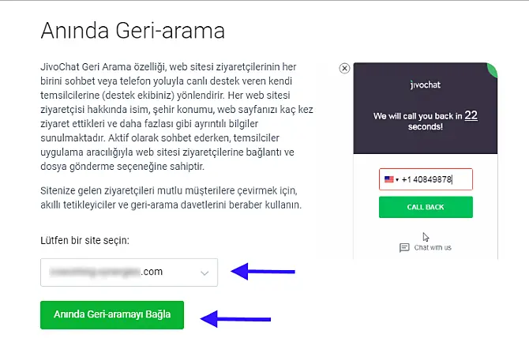Click the Anında Geri-arama heading
529x357 pixels.
pyautogui.click(x=133, y=32)
